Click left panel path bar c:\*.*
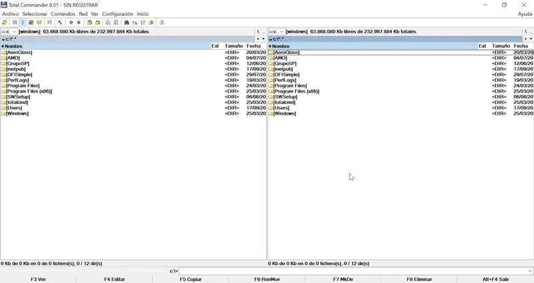Viewport: 534px width, 283px height. point(127,39)
